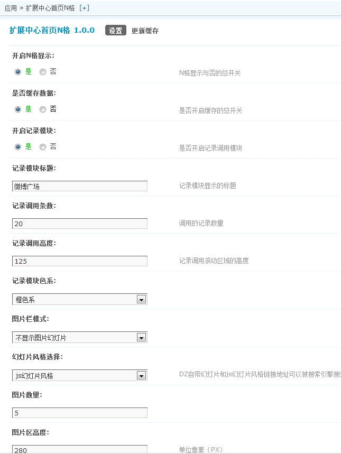Switch to the 设置 tab
This screenshot has height=454, width=341.
116,31
